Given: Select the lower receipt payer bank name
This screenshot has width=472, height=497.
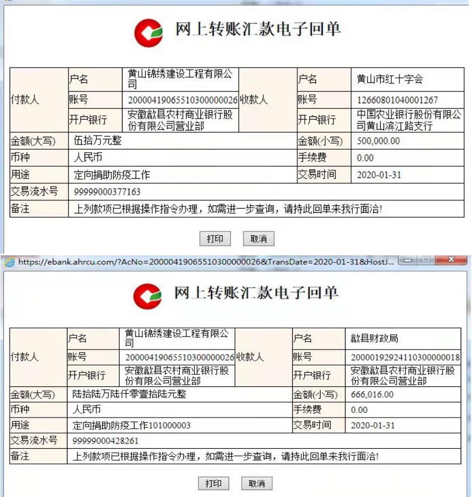Looking at the screenshot, I should (x=176, y=376).
